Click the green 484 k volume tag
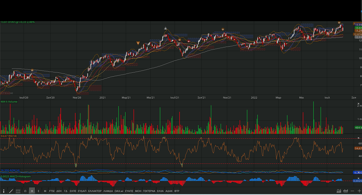362x195 pixels. coord(358,128)
